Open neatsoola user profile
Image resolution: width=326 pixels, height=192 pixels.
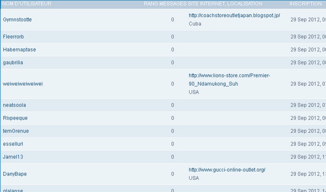(x=15, y=105)
